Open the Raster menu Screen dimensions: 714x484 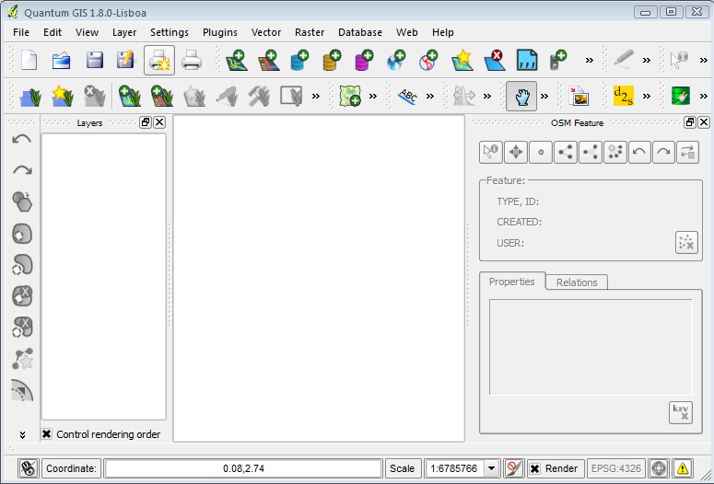[x=310, y=32]
